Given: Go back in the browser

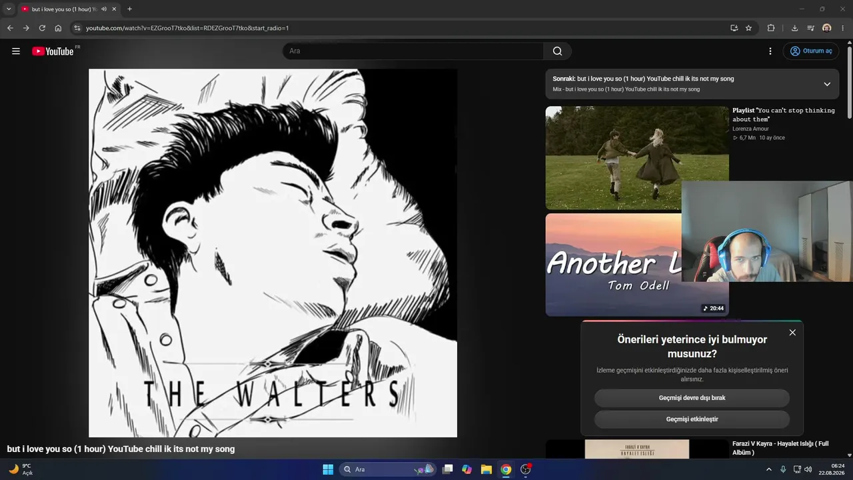Looking at the screenshot, I should 10,28.
